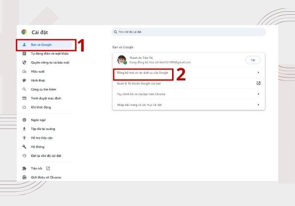
Task: Click the settings search field
Action: coord(188,32)
